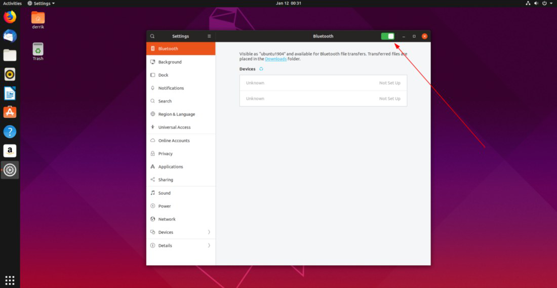The width and height of the screenshot is (557, 288).
Task: Click the Details info icon
Action: pos(153,245)
